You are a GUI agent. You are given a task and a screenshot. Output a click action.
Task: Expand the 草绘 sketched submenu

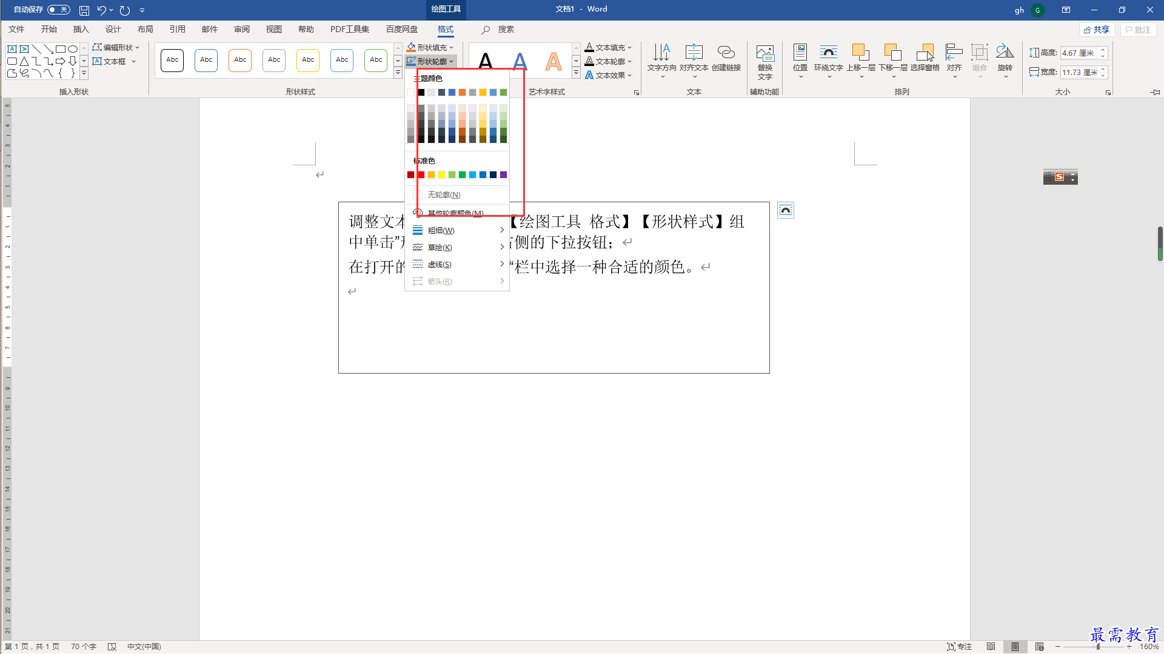(457, 248)
